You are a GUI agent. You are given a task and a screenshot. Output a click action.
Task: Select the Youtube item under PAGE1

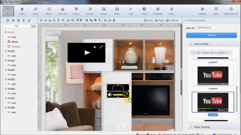(16, 46)
